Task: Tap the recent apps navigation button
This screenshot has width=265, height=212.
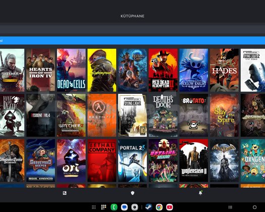Action: 230,207
